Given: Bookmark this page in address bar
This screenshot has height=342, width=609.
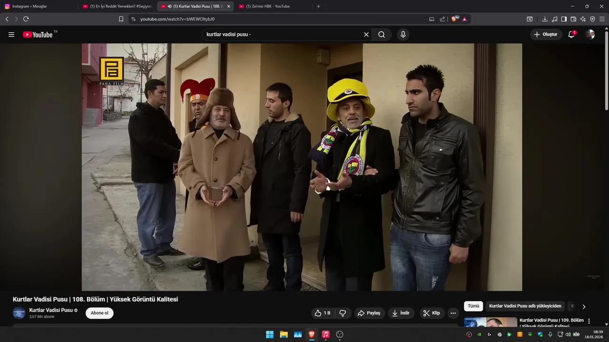Looking at the screenshot, I should pos(121,19).
